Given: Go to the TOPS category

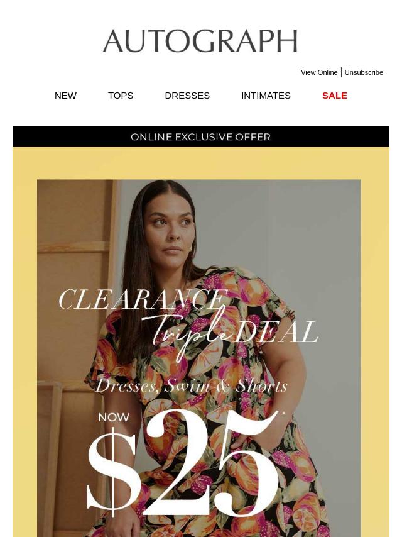Looking at the screenshot, I should click(121, 96).
